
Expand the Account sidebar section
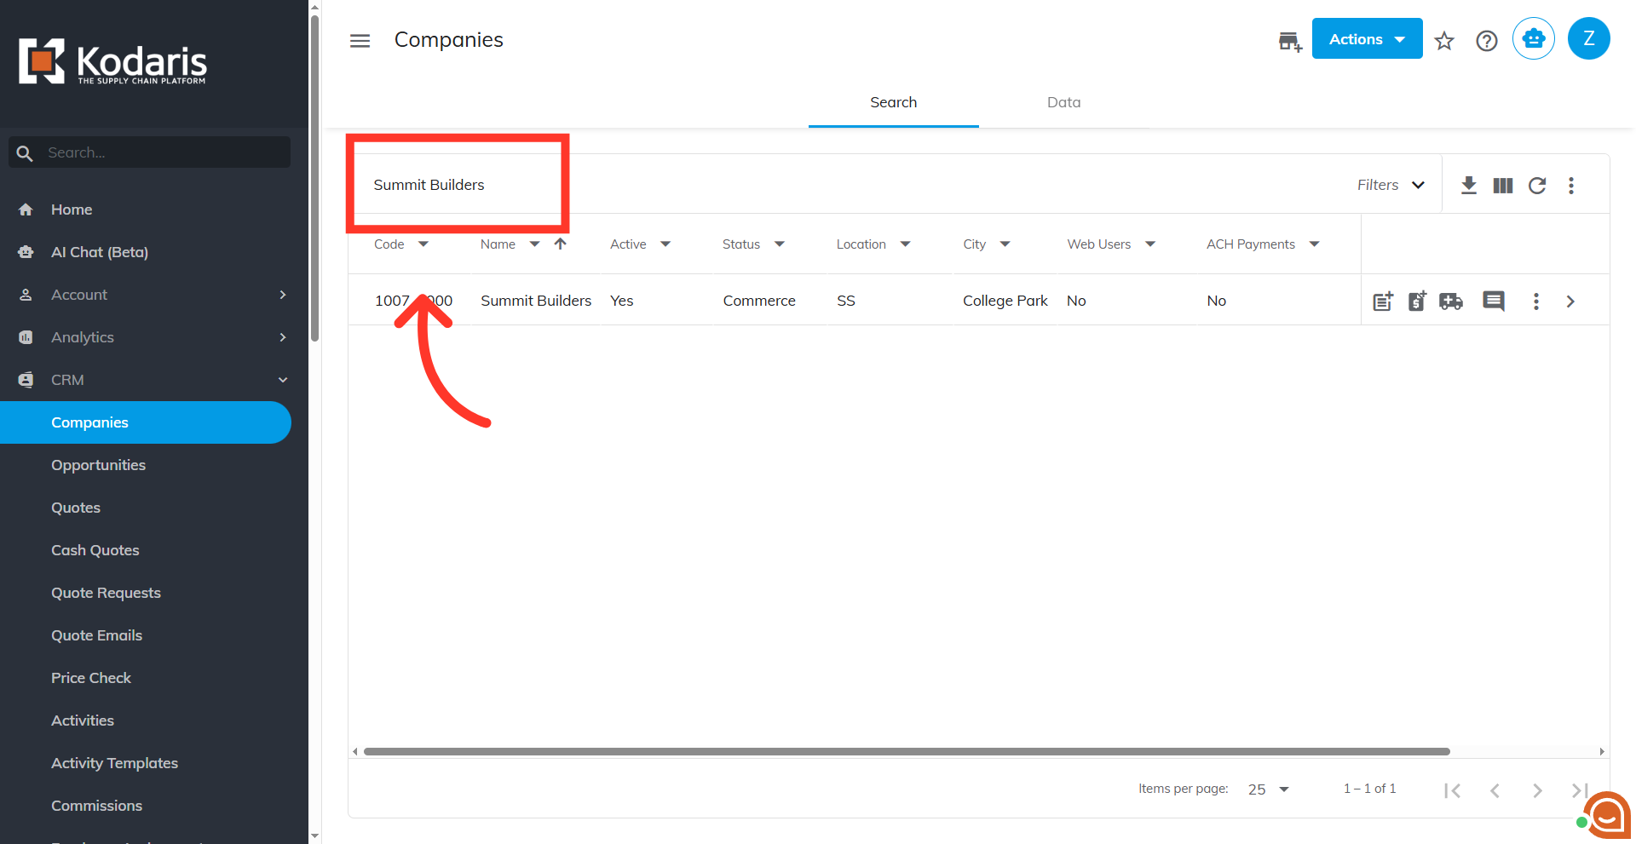(153, 295)
